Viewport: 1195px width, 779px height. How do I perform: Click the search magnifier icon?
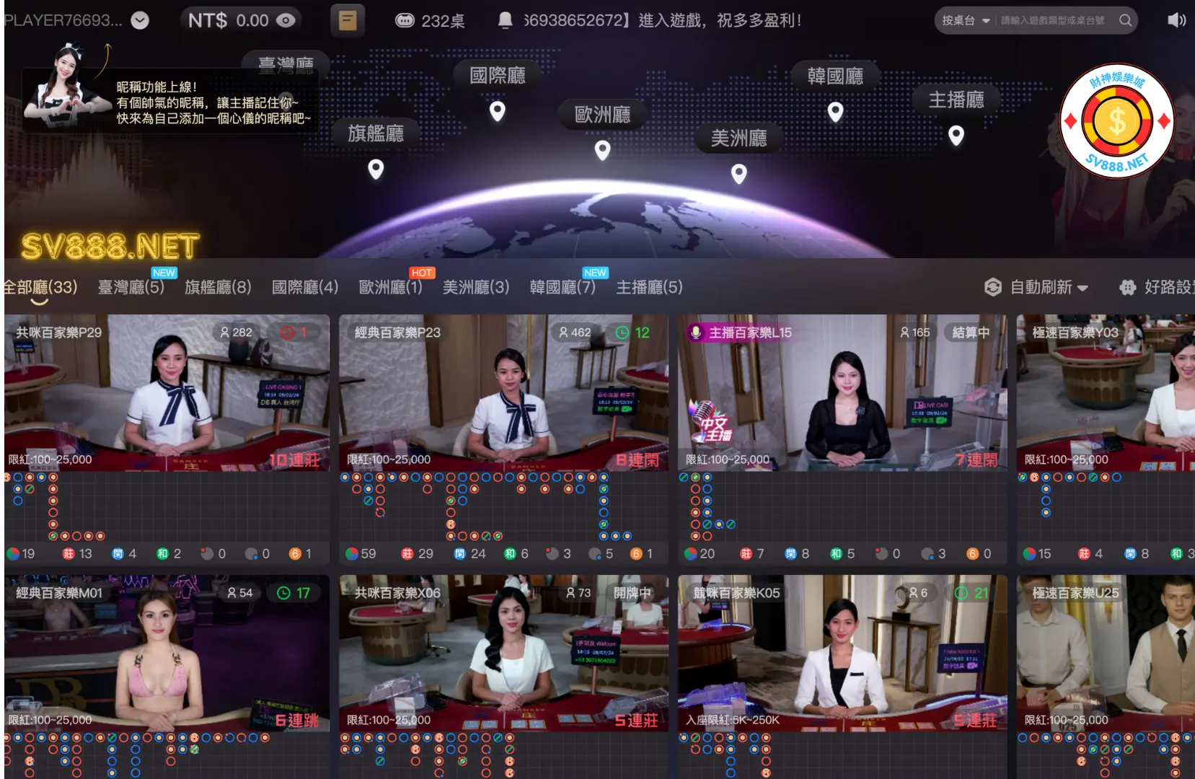pos(1125,20)
